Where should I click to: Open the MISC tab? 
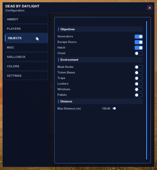coord(26,48)
